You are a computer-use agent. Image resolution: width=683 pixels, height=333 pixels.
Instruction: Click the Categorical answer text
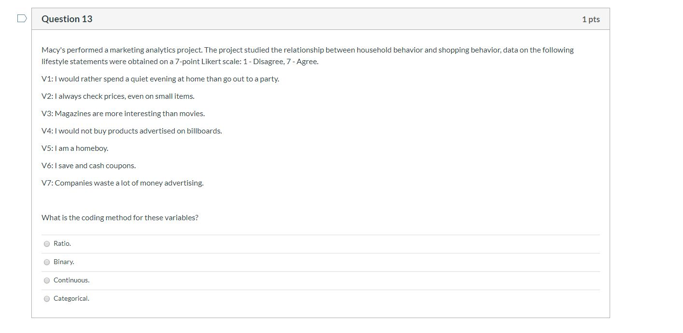coord(72,298)
